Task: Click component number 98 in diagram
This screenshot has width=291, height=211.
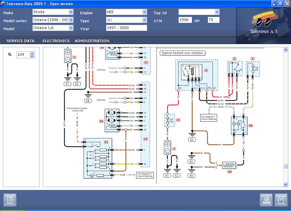Action: pos(251,126)
